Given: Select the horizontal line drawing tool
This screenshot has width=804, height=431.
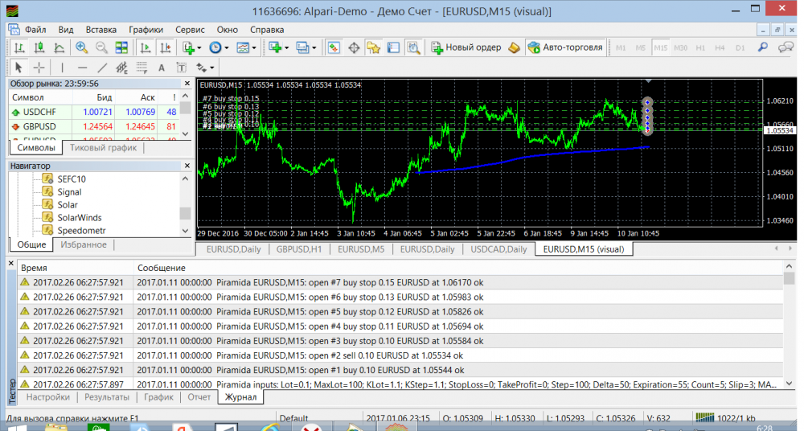Looking at the screenshot, I should click(82, 68).
